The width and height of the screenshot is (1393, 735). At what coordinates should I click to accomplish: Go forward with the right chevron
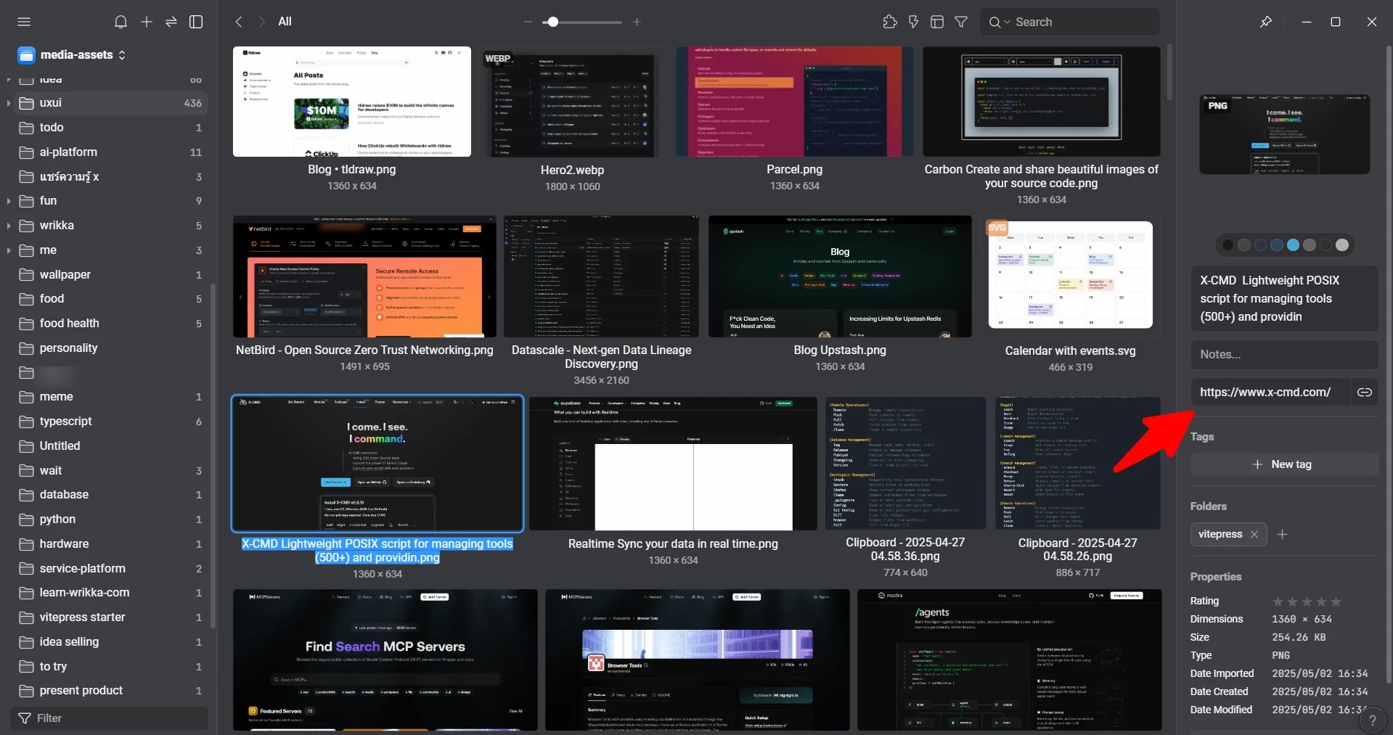pyautogui.click(x=262, y=22)
